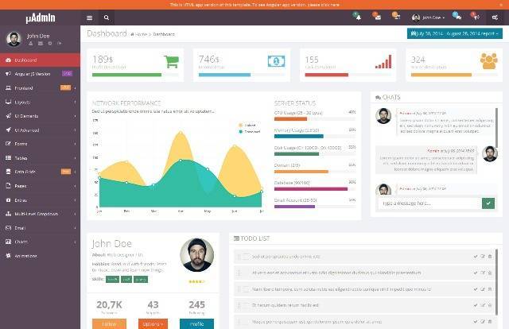Send chat message with green check button
Viewport: 509px width, 329px height.
coord(488,203)
